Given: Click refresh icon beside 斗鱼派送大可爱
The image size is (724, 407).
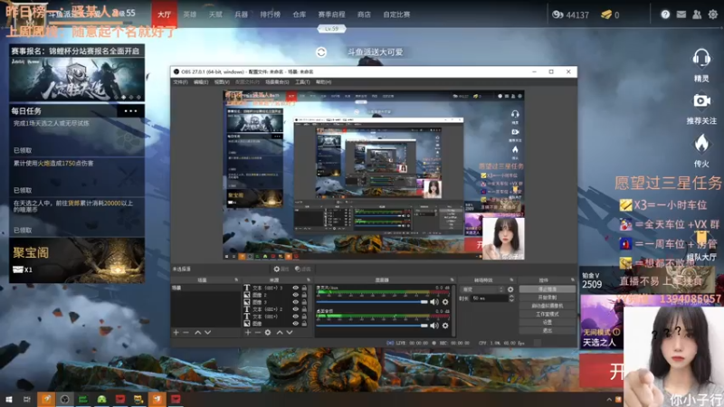Looking at the screenshot, I should (x=321, y=52).
